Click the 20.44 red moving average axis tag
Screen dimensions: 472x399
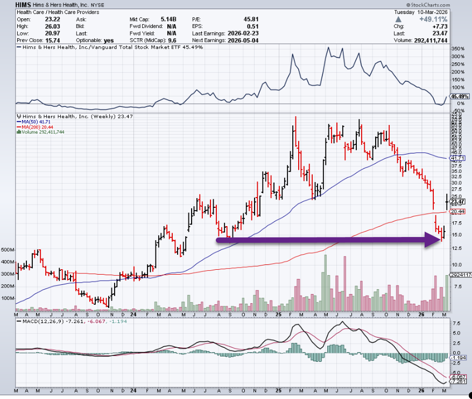[457, 212]
